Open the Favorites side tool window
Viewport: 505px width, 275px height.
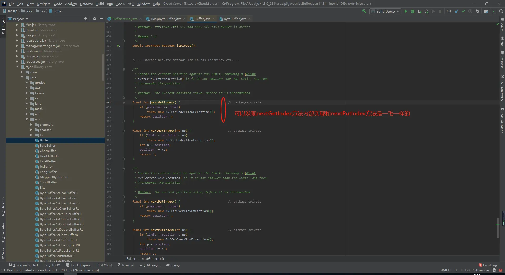point(3,232)
